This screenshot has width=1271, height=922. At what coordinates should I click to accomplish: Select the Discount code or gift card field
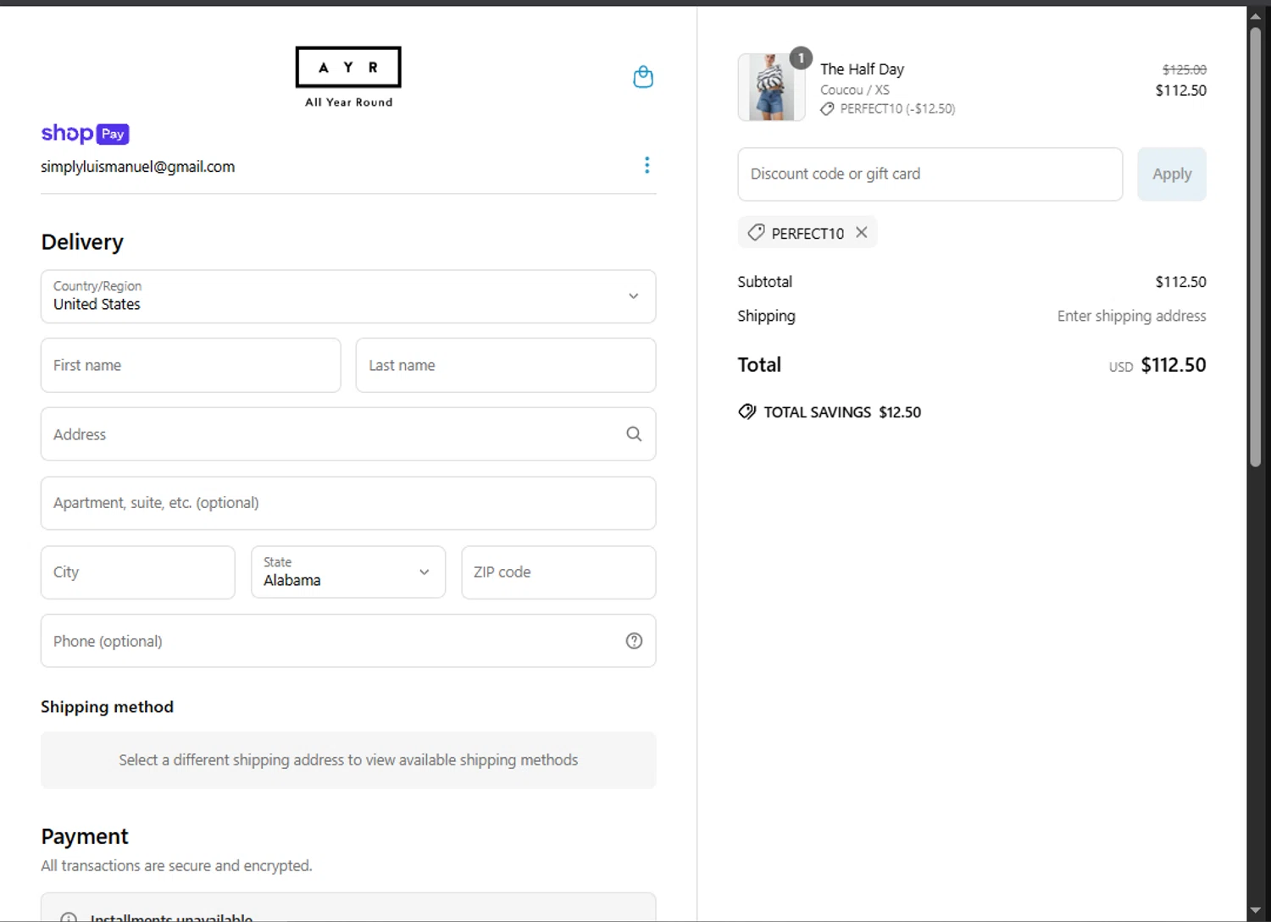click(930, 174)
